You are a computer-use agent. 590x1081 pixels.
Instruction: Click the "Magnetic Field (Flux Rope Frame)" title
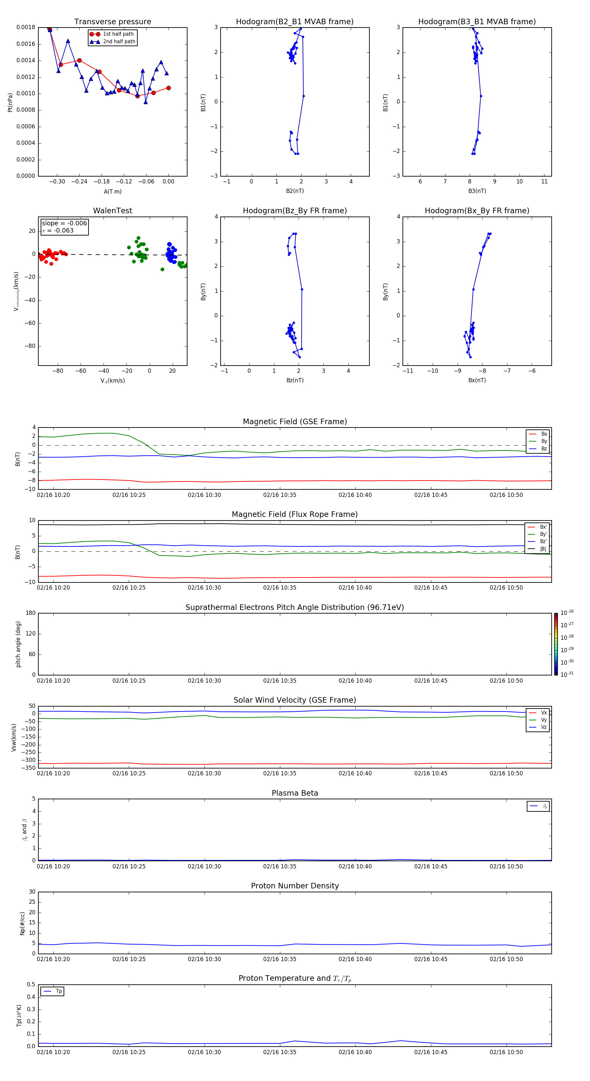(x=295, y=515)
